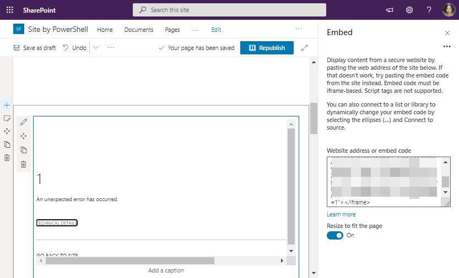Click the embed frame scroll down arrow

point(291,251)
